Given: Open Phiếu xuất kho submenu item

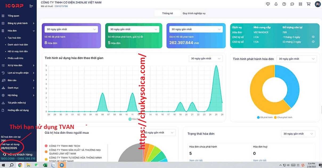Looking at the screenshot, I should point(15,58).
